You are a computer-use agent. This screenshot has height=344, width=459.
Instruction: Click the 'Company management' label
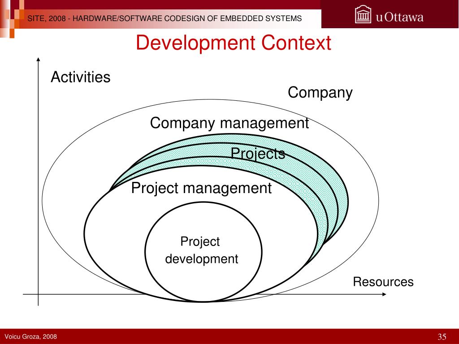coord(229,123)
